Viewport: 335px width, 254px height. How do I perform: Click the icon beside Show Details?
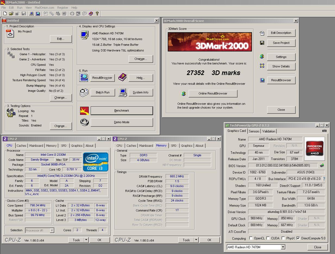[x=262, y=66]
